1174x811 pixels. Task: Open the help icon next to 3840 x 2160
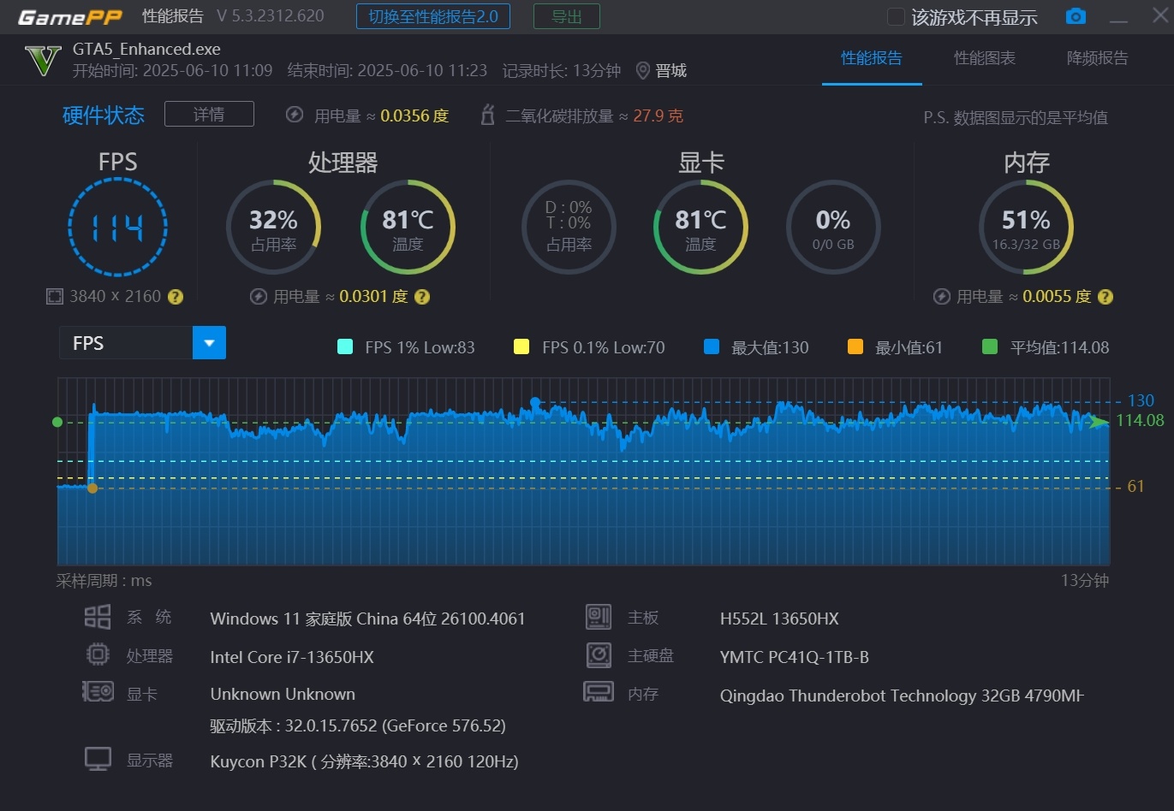pyautogui.click(x=176, y=297)
